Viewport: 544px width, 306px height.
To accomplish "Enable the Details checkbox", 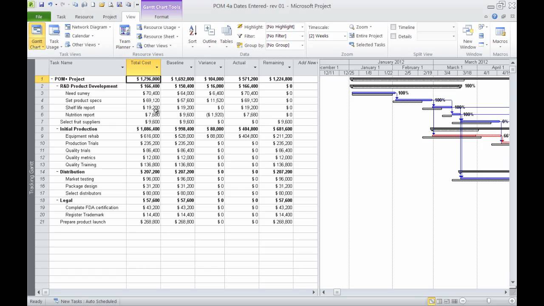I will [394, 36].
